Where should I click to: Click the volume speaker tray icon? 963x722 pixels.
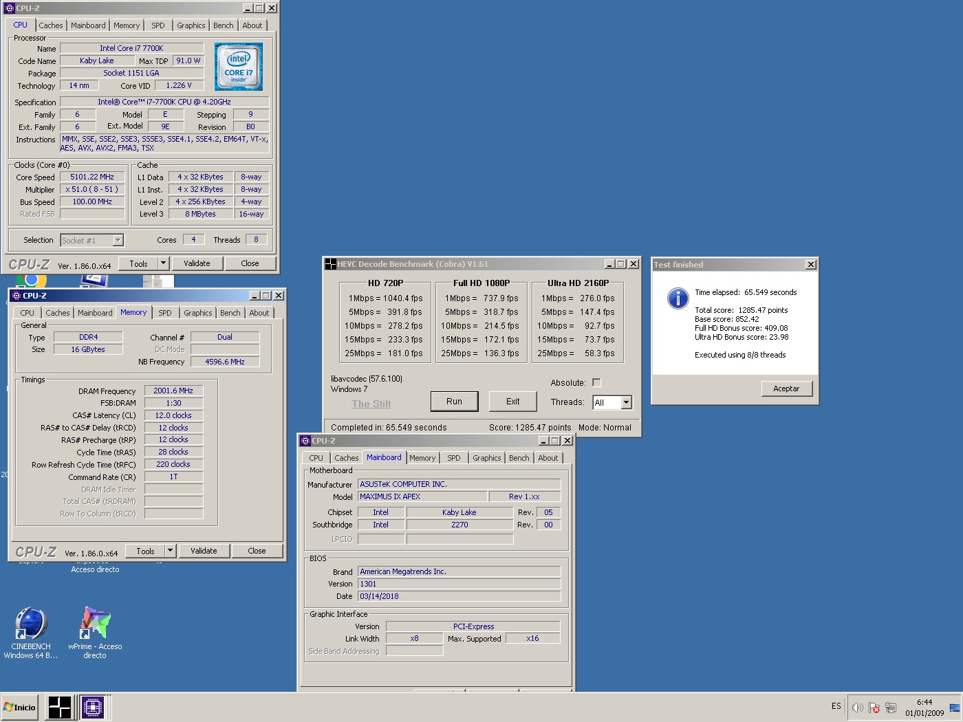point(858,707)
